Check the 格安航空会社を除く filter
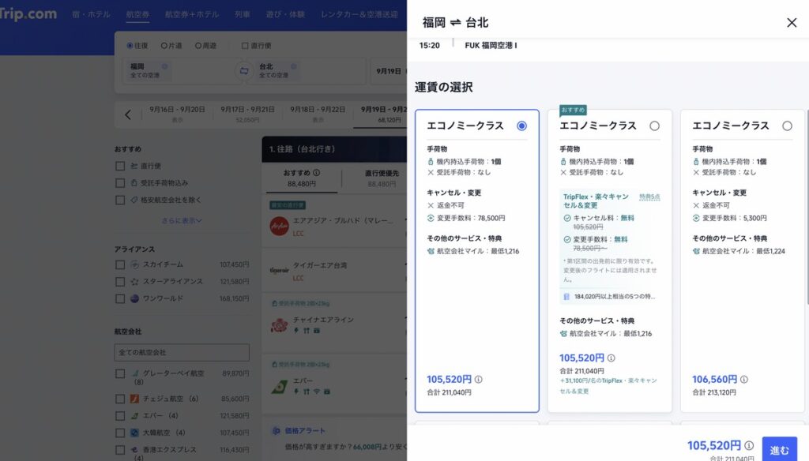The height and width of the screenshot is (461, 809). click(120, 200)
